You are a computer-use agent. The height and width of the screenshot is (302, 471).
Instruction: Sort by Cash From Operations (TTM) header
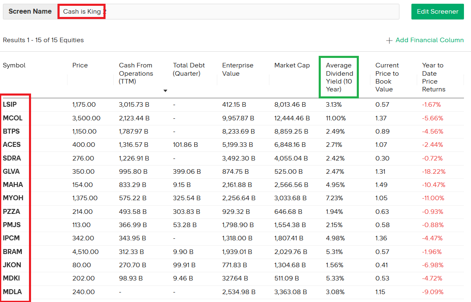[136, 73]
